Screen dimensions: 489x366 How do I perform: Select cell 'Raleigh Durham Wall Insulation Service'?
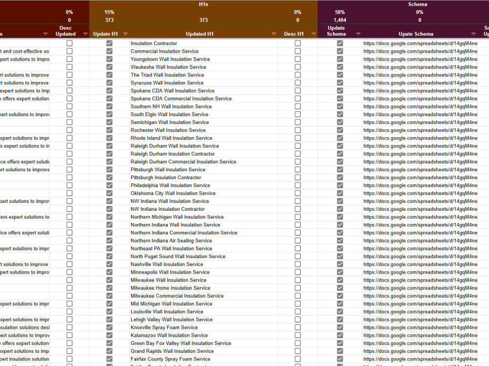coord(203,146)
